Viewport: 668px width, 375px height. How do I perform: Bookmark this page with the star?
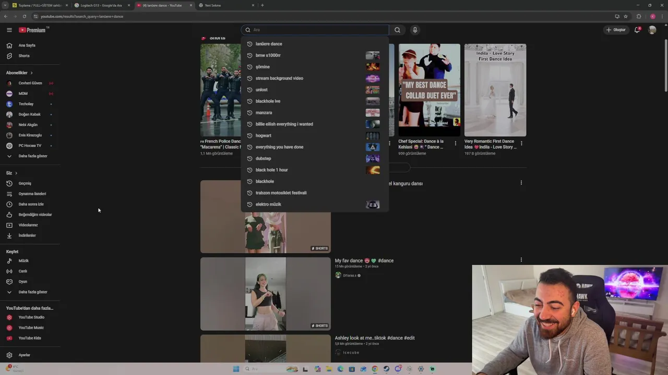point(626,16)
